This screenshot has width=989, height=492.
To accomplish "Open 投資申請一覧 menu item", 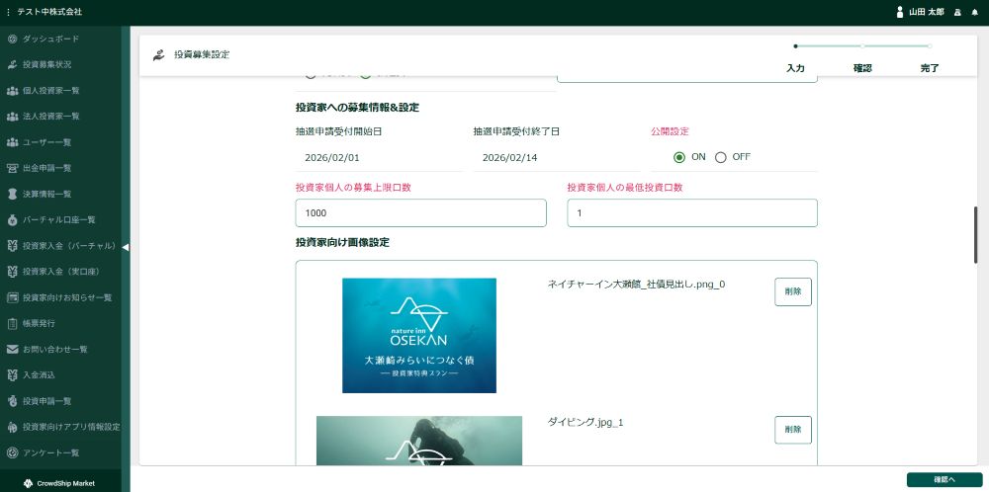I will pos(46,401).
